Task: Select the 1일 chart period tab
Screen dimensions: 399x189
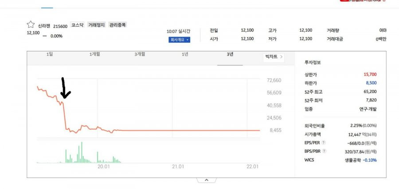Action: (x=50, y=54)
